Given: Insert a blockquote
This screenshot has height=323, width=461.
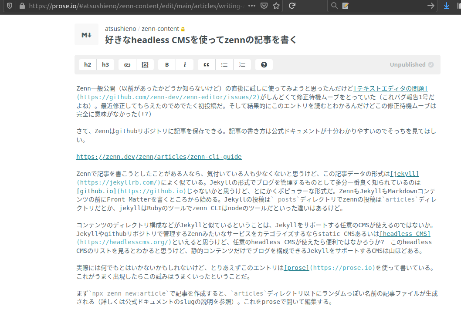Looking at the screenshot, I should (x=207, y=64).
